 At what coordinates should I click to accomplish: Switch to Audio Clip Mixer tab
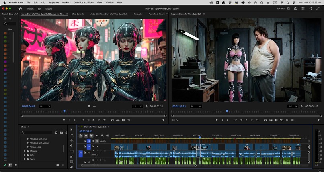[x=109, y=14]
